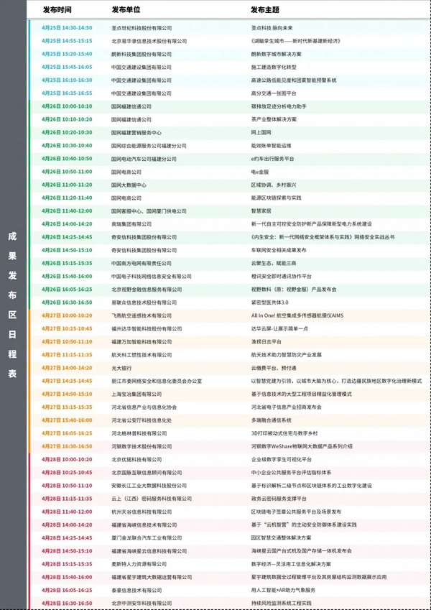Viewport: 431px width, 610px height.
Task: Select the 成果发布区日程表 sidebar title
Action: coord(12,305)
